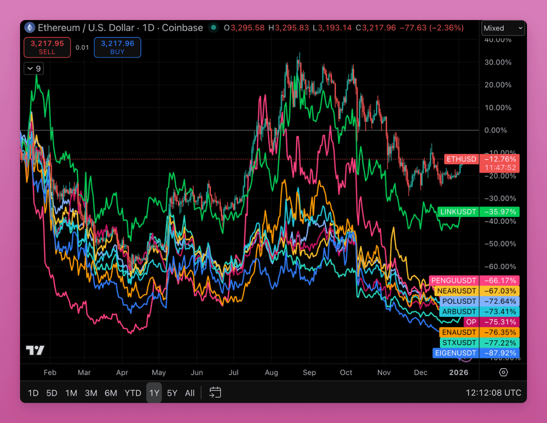This screenshot has height=423, width=547.
Task: Click the 12:12:08 UTC timezone clock
Action: pos(493,393)
